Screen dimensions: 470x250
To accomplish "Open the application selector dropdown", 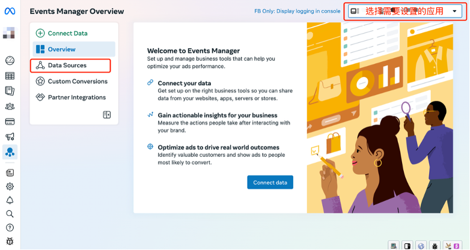I will click(405, 11).
